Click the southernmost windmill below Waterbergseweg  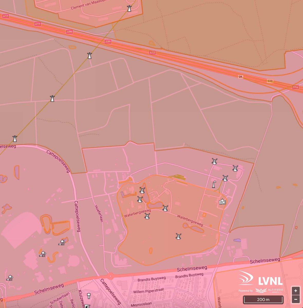tap(178, 236)
